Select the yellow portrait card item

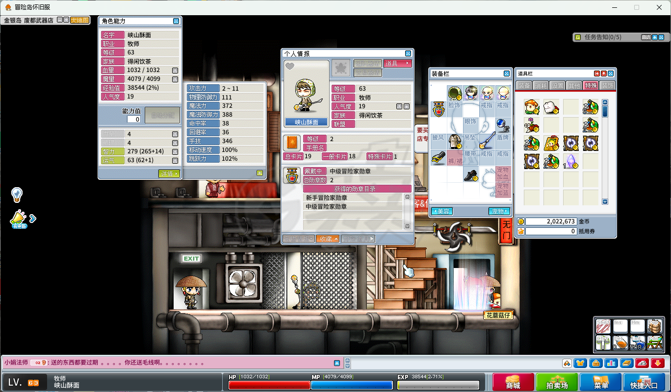tap(551, 143)
